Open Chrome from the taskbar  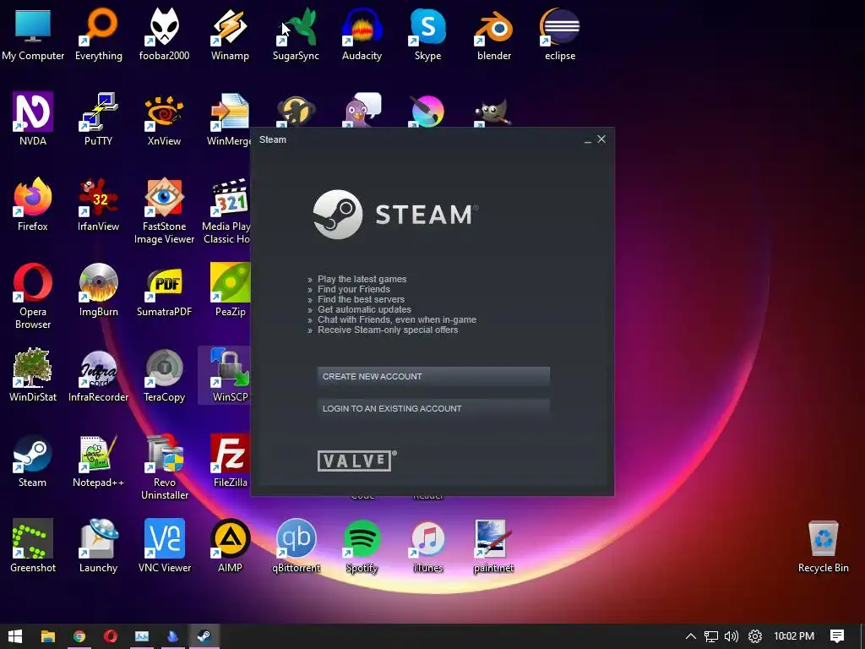tap(79, 636)
